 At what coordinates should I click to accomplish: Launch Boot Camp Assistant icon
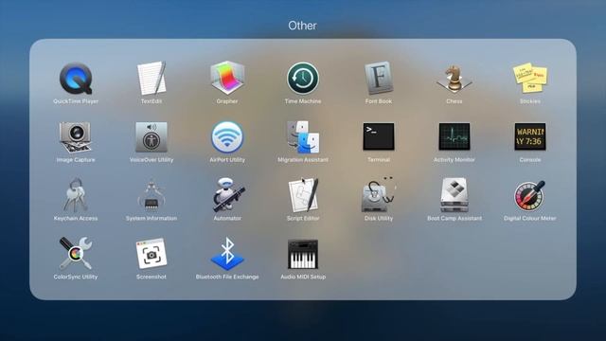(454, 195)
